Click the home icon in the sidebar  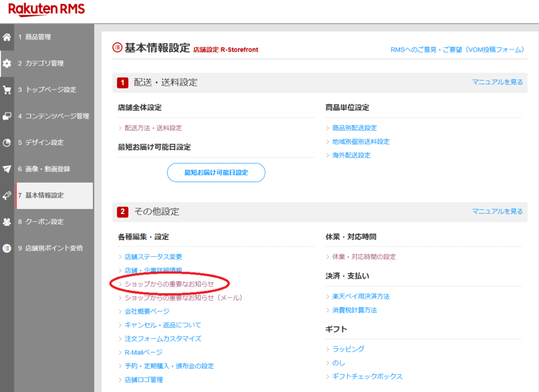point(7,37)
